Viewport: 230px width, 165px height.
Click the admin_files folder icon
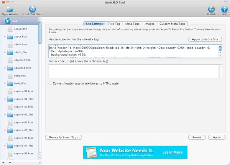coord(10,52)
